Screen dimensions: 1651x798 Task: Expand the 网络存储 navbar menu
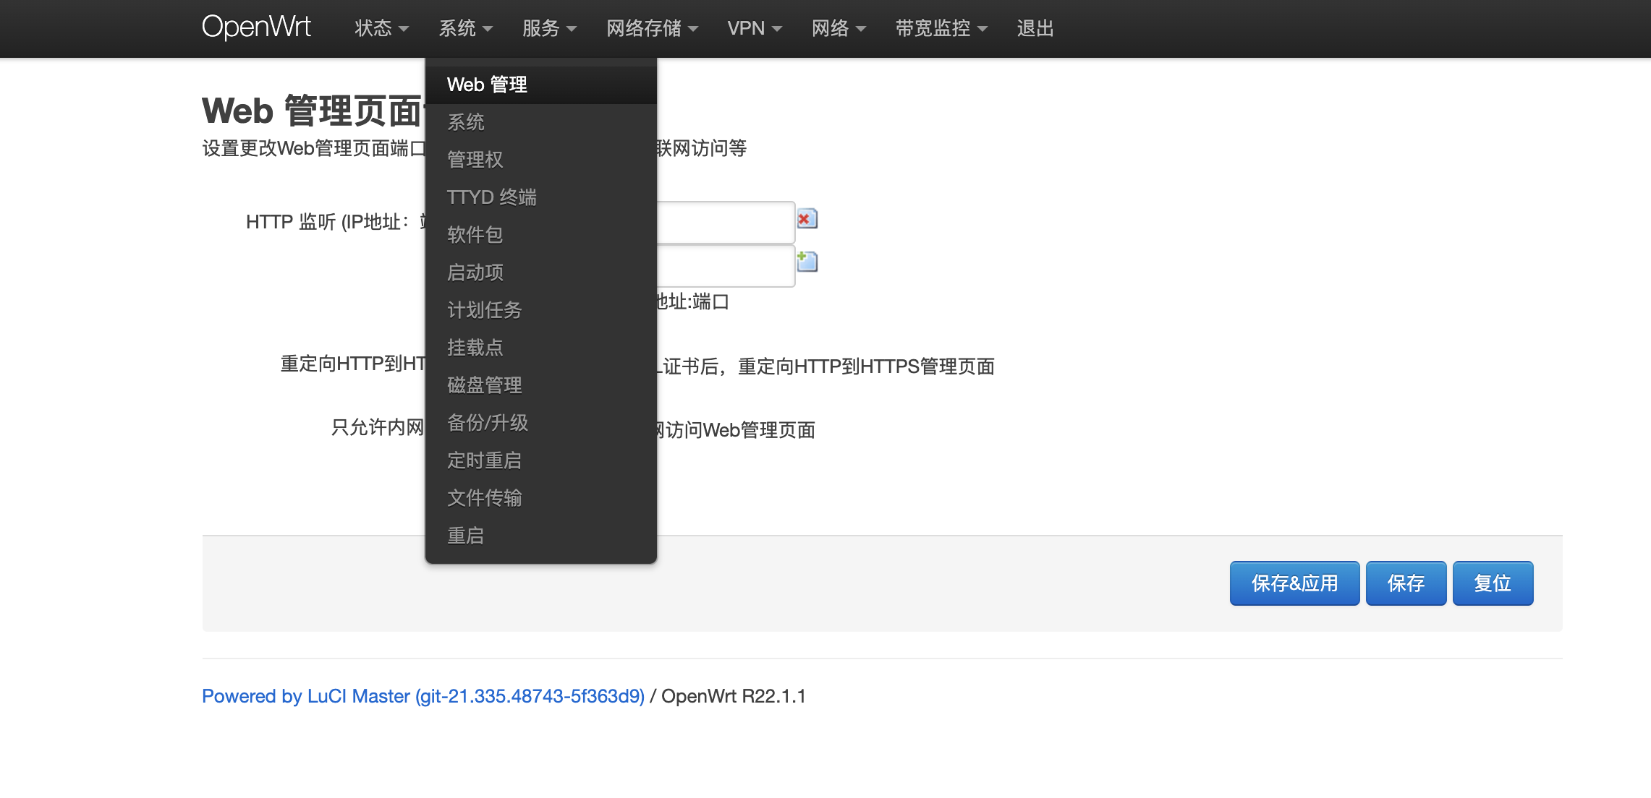[652, 28]
